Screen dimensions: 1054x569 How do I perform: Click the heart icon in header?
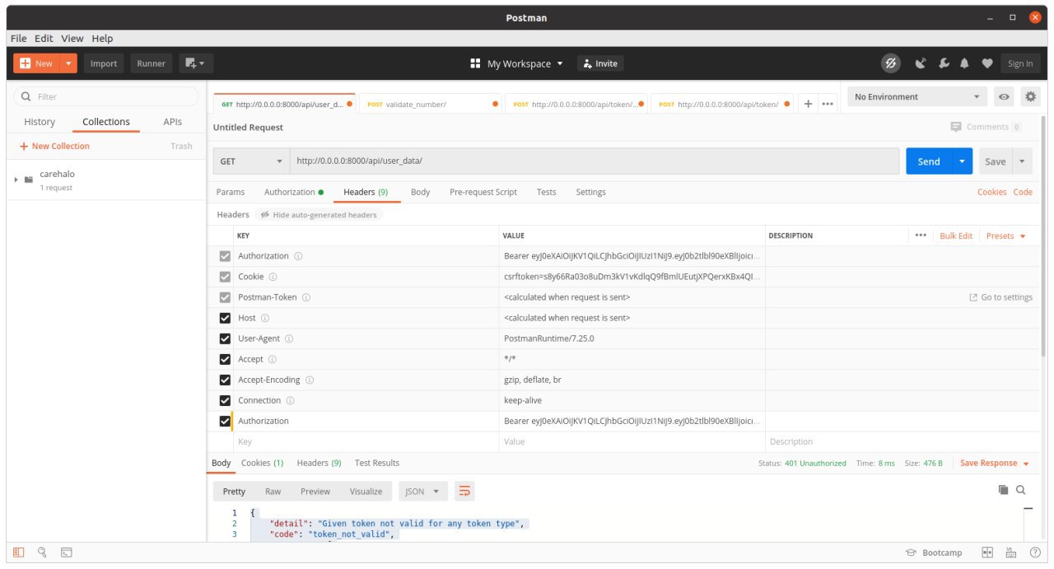point(986,63)
